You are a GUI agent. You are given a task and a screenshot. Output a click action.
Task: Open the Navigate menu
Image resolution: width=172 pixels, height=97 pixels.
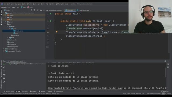click(18, 4)
